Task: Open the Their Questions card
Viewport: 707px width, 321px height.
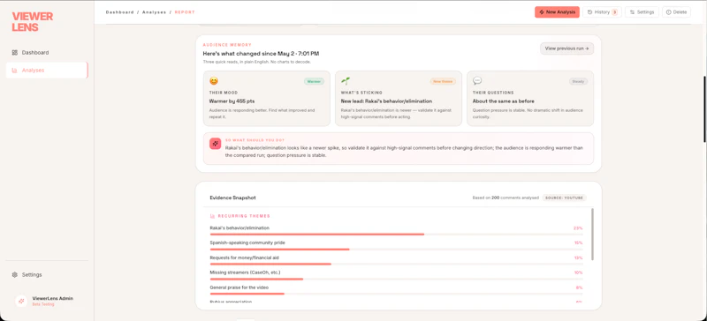Action: [530, 98]
